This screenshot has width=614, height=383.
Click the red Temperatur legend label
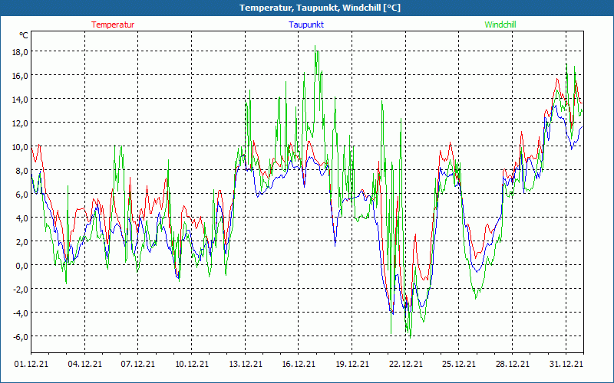pyautogui.click(x=113, y=25)
